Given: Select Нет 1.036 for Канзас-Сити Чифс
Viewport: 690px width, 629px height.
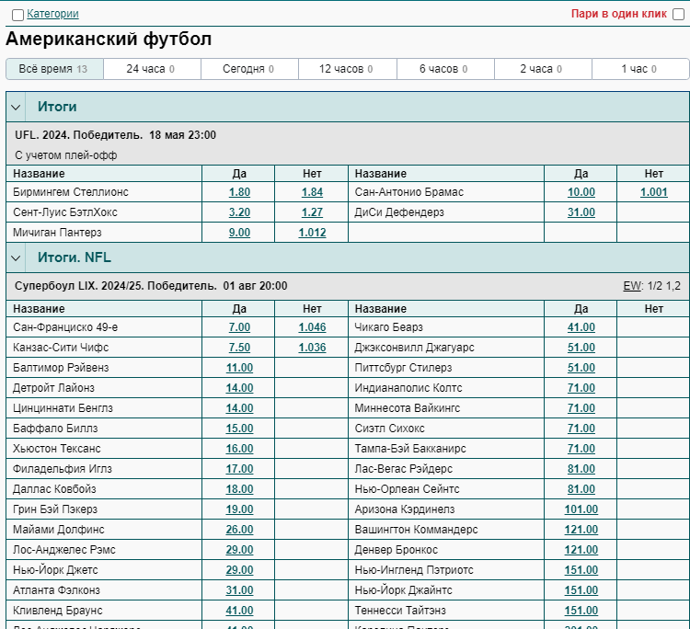Looking at the screenshot, I should click(x=312, y=348).
